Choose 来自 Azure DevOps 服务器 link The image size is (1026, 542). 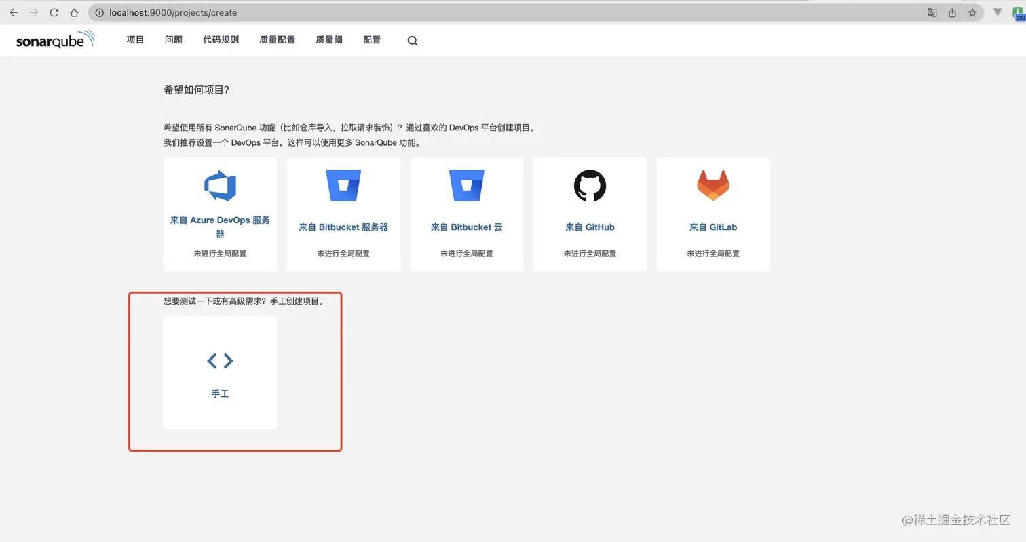pyautogui.click(x=220, y=227)
